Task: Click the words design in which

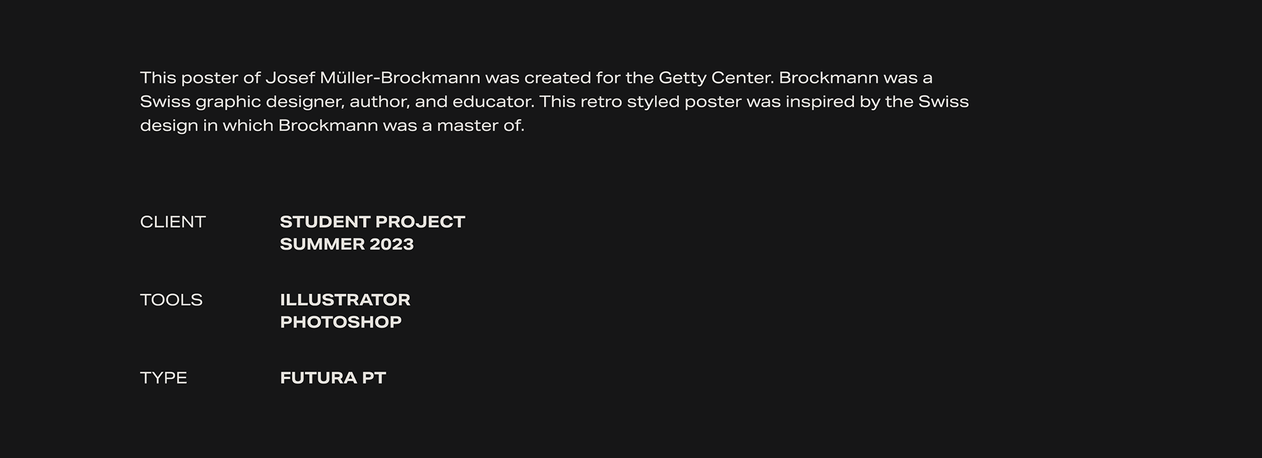Action: click(x=207, y=125)
